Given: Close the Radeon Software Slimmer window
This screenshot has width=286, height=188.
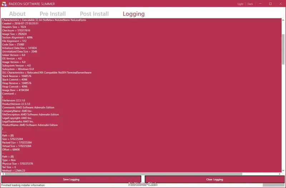Looking at the screenshot, I should tap(281, 4).
